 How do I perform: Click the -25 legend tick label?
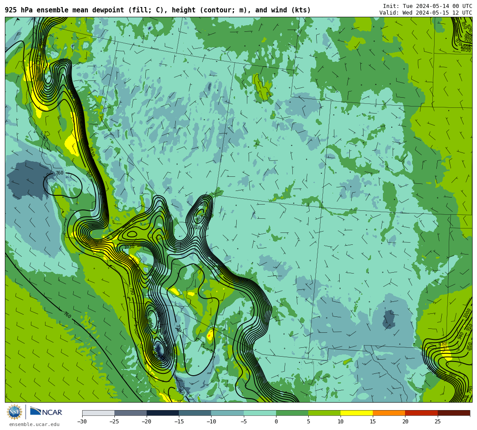click(x=114, y=422)
